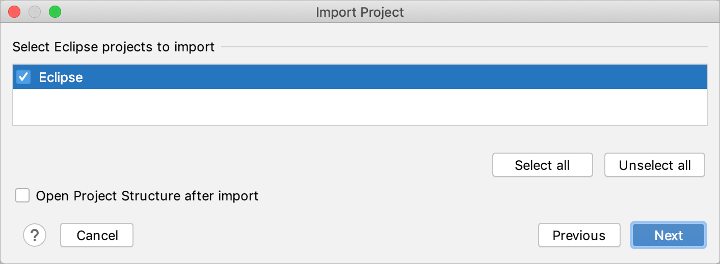Screen dimensions: 720x264
Task: Click the separator line beside the section heading
Action: pyautogui.click(x=464, y=47)
